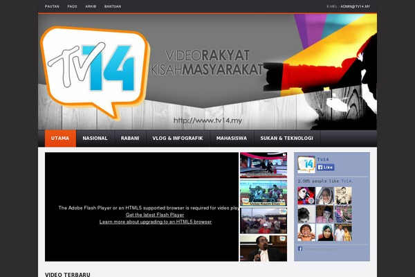
Task: Open fan photo of smiling woman in car
Action: tap(324, 195)
